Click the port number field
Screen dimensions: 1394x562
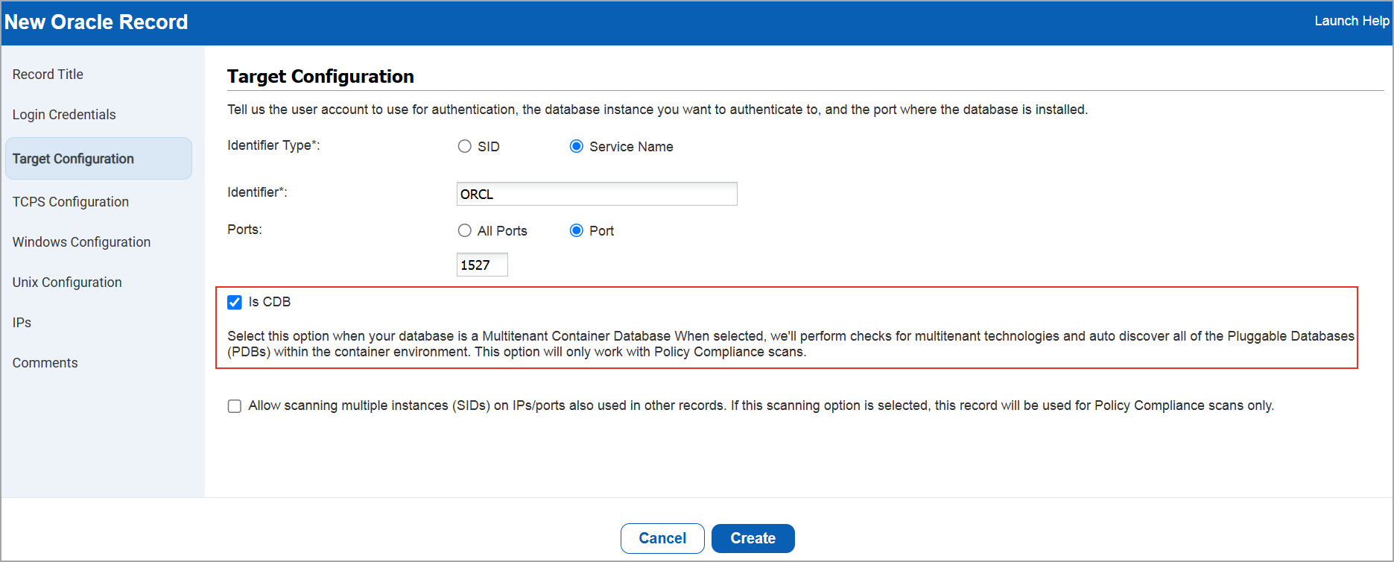pos(481,265)
